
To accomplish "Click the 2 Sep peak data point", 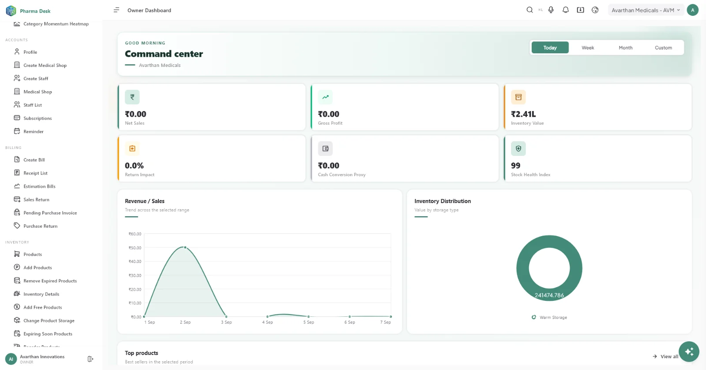I will pos(185,247).
